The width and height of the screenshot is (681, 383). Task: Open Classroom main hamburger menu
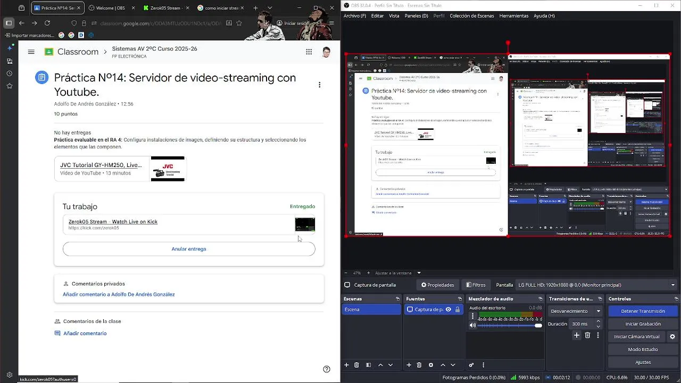coord(31,52)
